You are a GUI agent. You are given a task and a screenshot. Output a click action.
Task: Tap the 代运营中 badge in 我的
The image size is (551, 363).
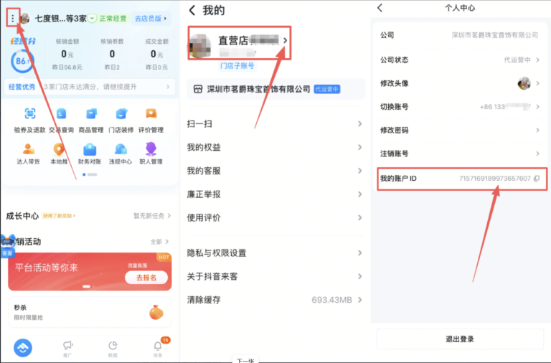(327, 89)
